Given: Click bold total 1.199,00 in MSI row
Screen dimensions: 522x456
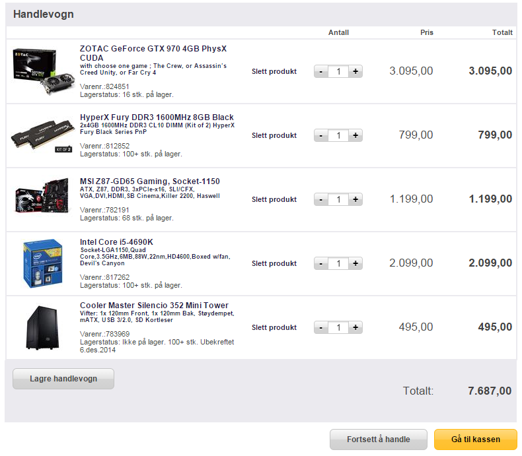Looking at the screenshot, I should pyautogui.click(x=490, y=199).
